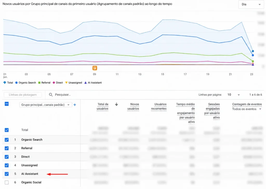
Task: Sort by Total de usuários column
Action: 102,107
